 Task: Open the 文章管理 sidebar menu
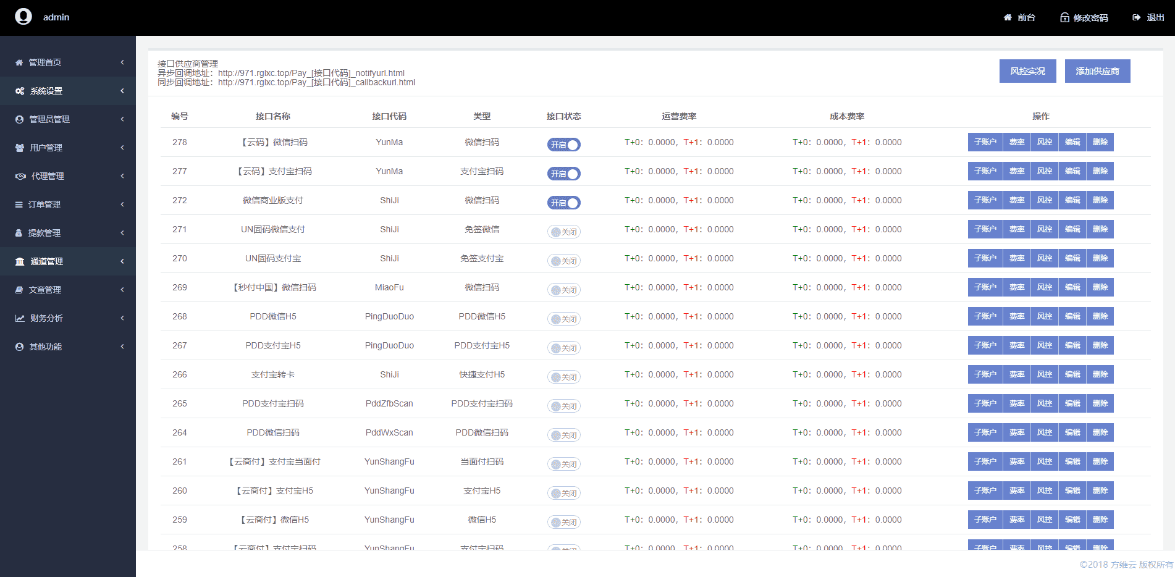point(45,290)
